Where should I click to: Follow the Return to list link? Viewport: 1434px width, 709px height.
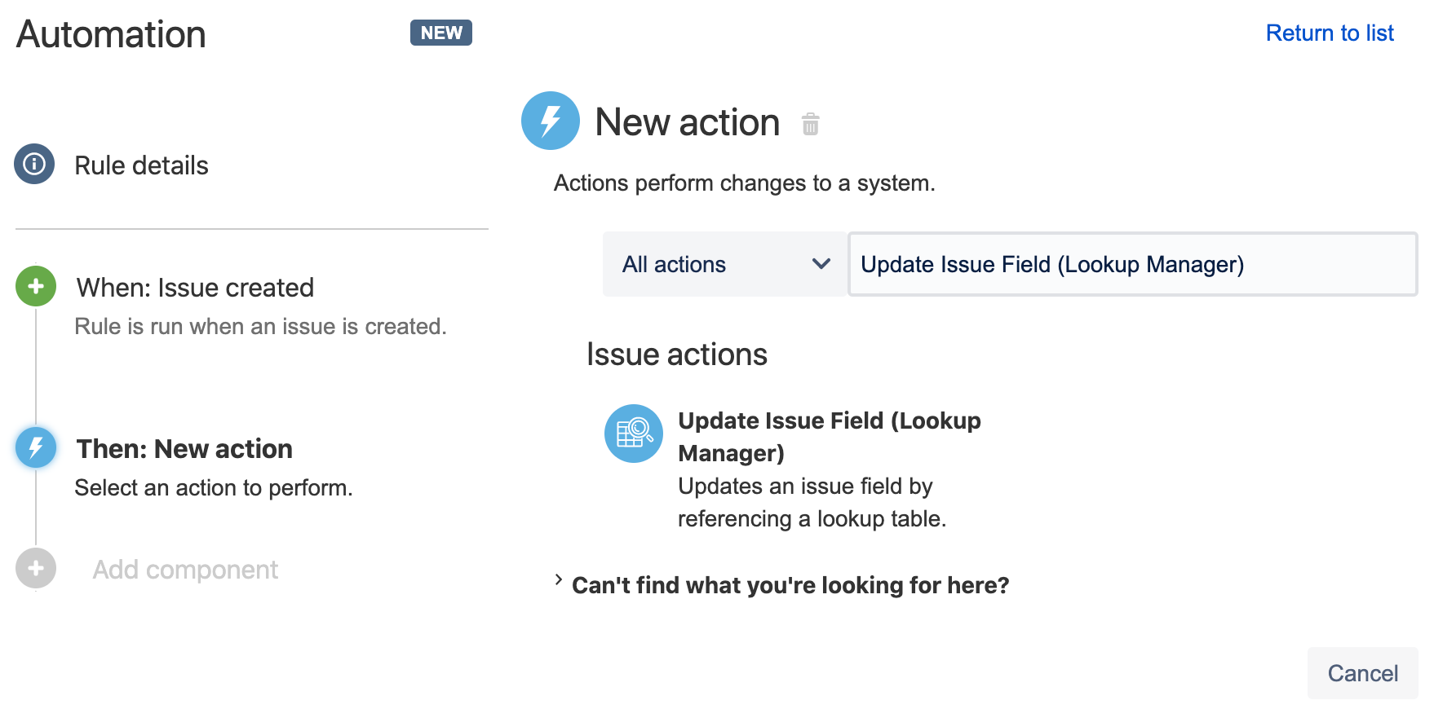click(1329, 33)
